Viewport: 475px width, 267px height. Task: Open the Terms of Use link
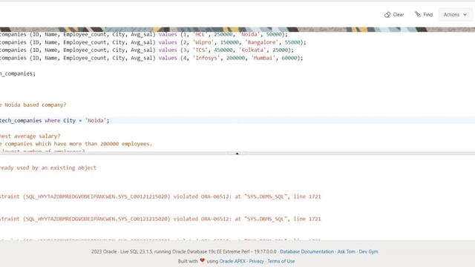[x=281, y=261]
